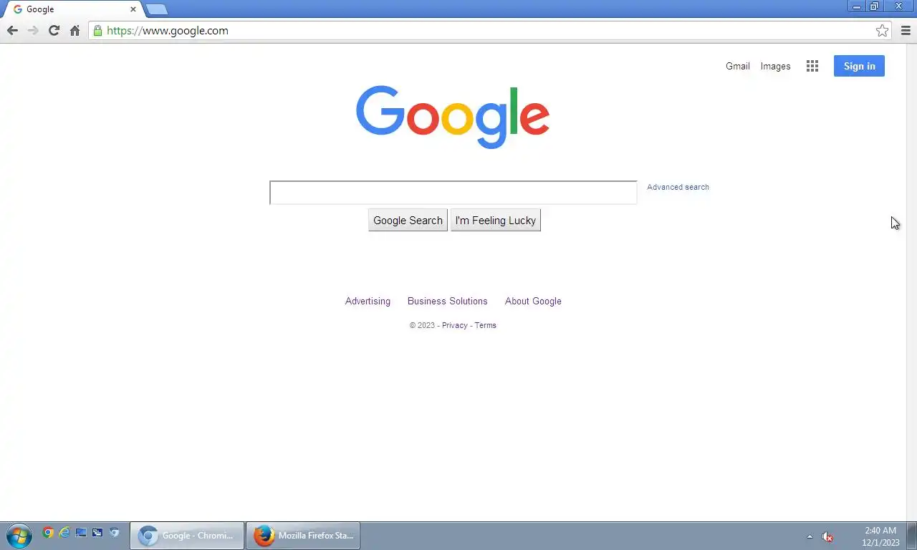Click the address bar URL
The width and height of the screenshot is (917, 550).
click(x=168, y=31)
